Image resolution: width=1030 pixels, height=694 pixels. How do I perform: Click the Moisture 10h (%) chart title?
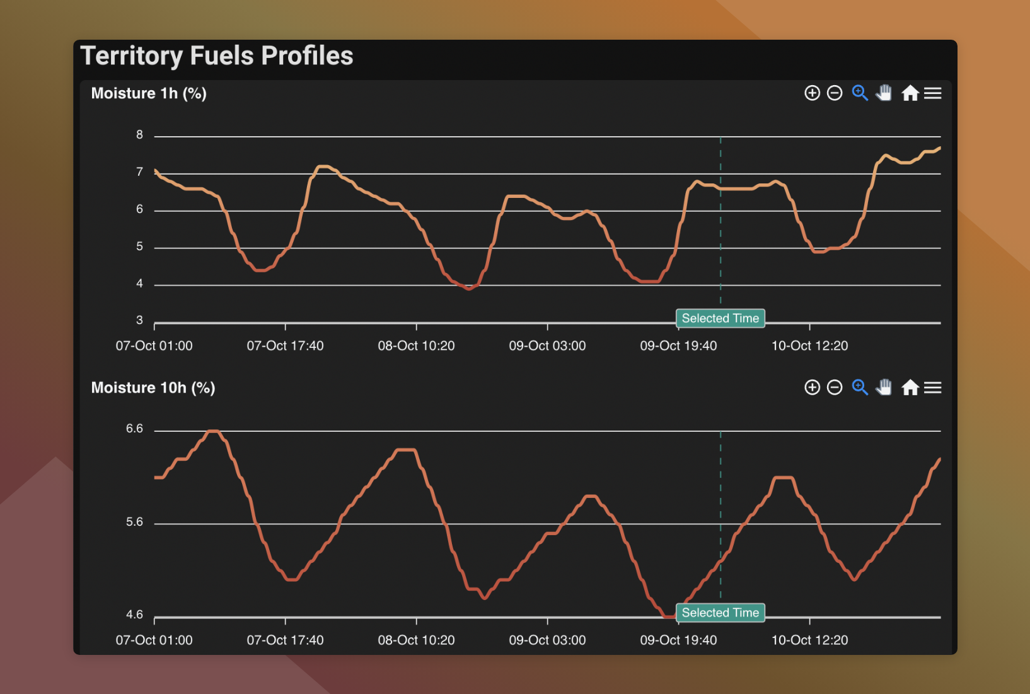[153, 387]
